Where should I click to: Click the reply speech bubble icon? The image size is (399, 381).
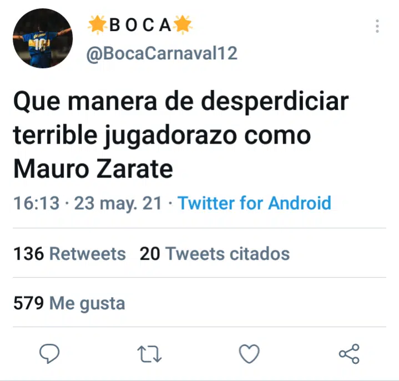point(49,353)
